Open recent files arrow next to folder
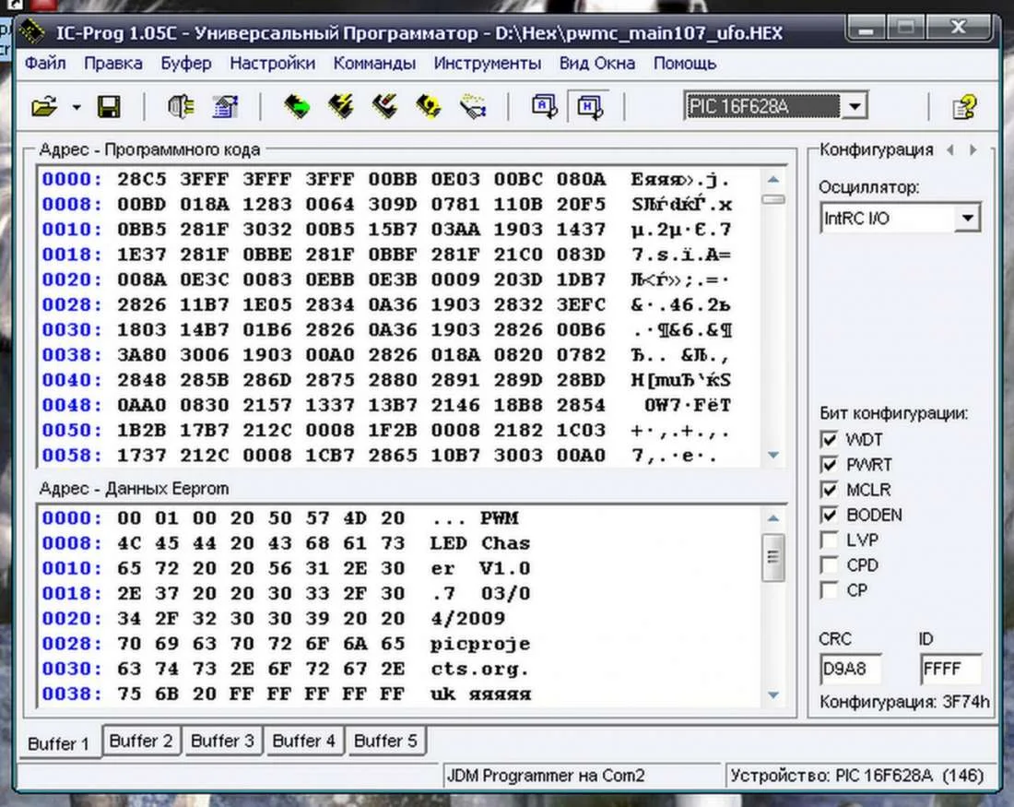The height and width of the screenshot is (807, 1014). 77,108
